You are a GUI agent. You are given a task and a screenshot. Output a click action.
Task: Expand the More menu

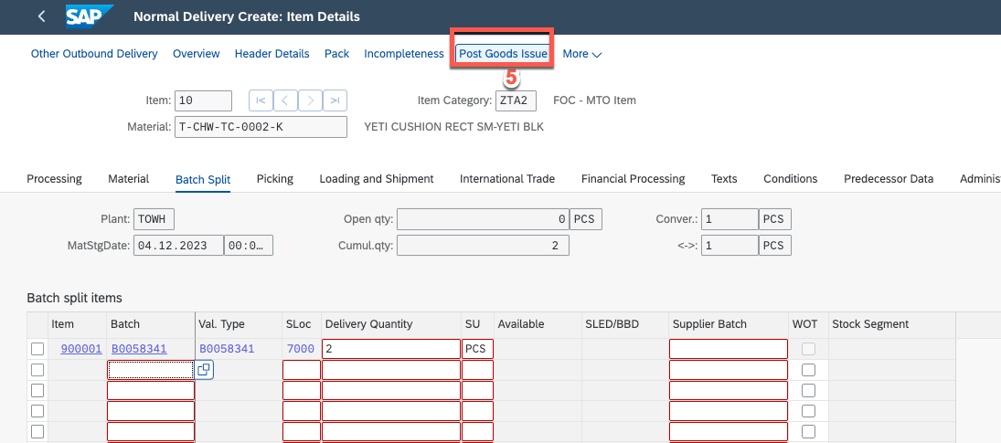pos(581,54)
